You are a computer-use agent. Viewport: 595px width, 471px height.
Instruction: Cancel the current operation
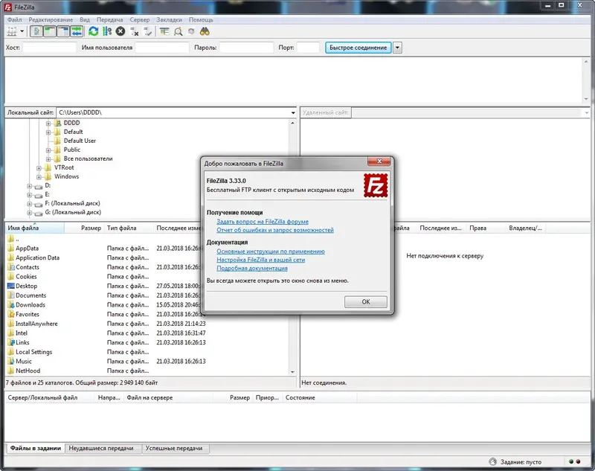(121, 31)
